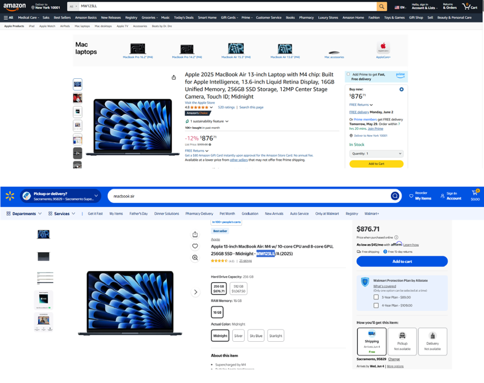Open the other sellers link
The width and height of the screenshot is (484, 383).
point(239,160)
